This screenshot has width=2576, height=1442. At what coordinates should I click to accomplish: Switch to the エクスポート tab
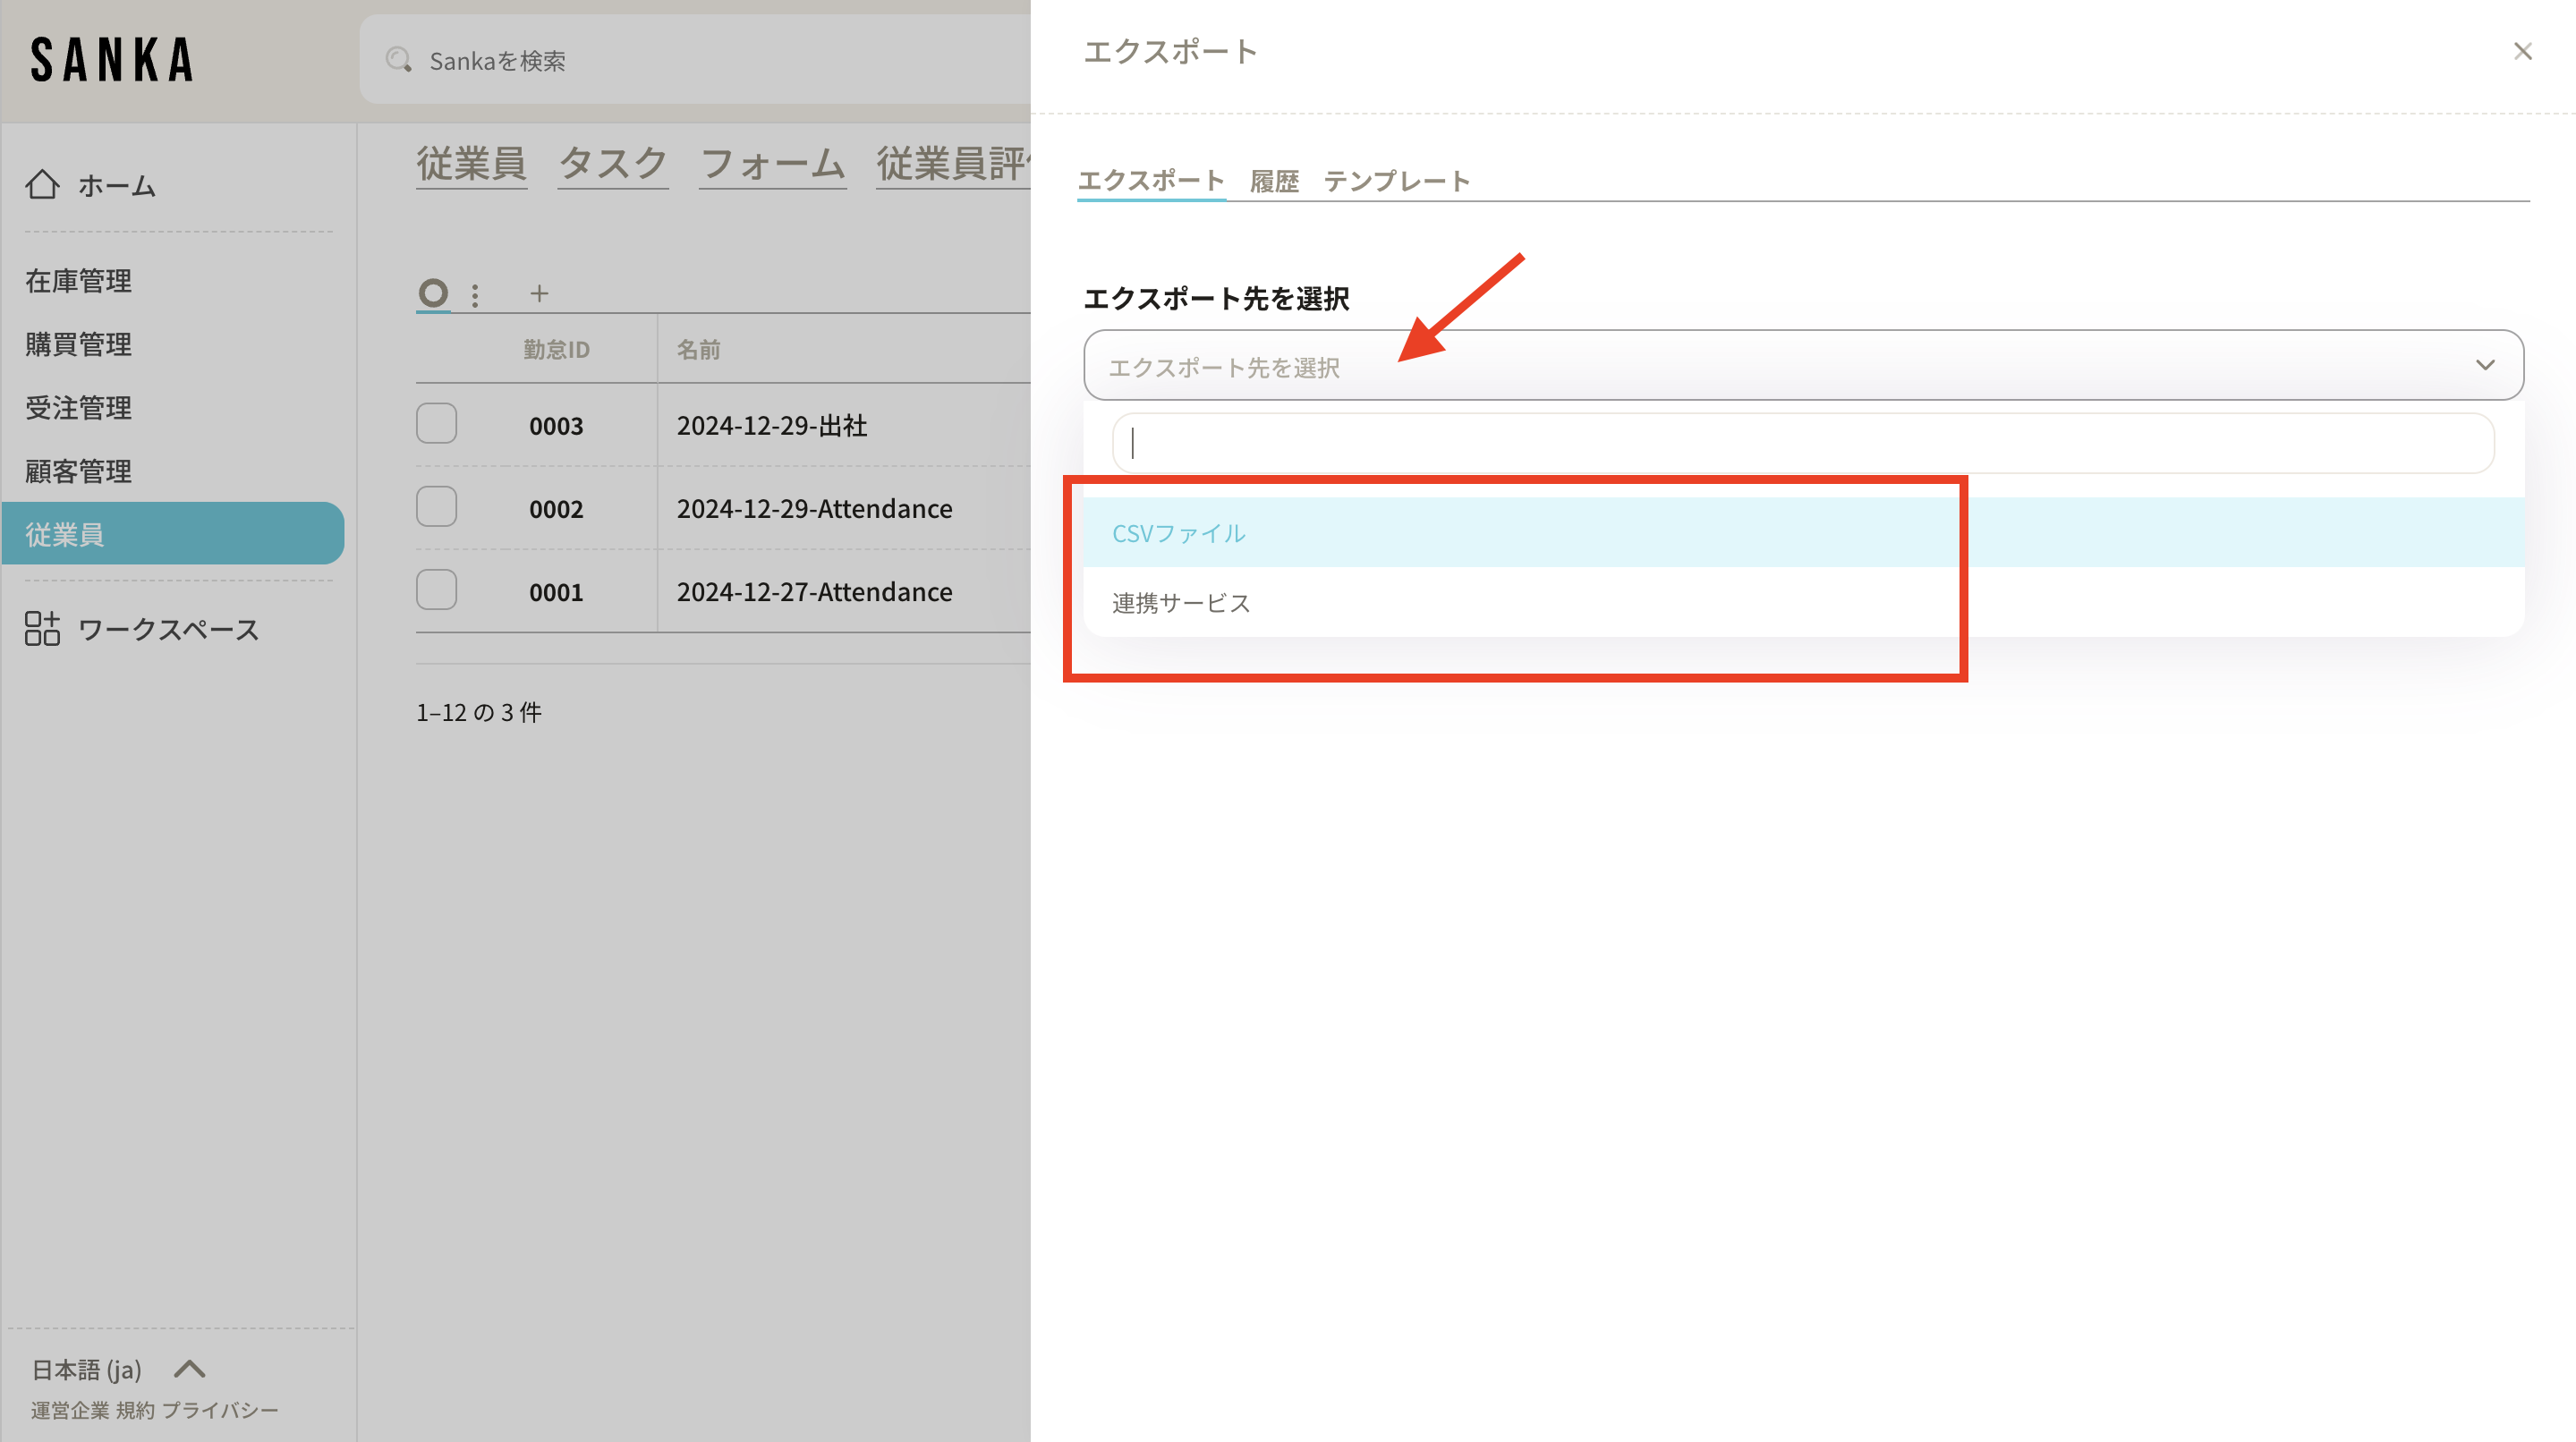(x=1151, y=181)
